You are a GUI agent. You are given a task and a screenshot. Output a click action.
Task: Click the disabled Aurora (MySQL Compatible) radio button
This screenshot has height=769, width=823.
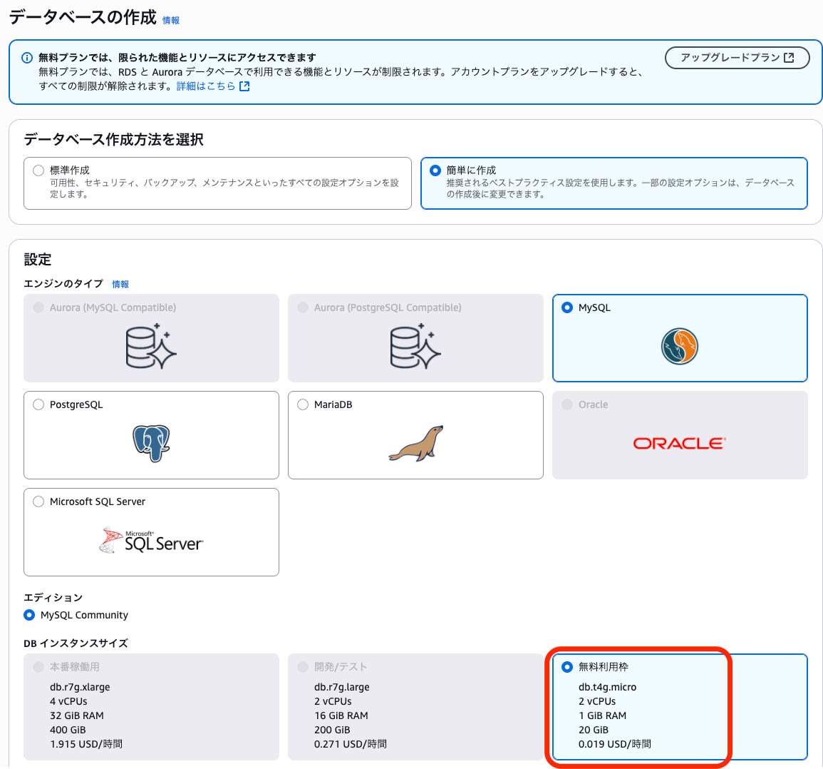[x=38, y=307]
